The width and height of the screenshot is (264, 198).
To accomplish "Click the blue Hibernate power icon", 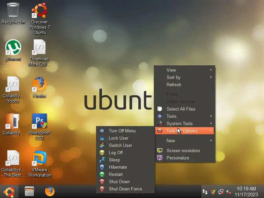I will (102, 167).
